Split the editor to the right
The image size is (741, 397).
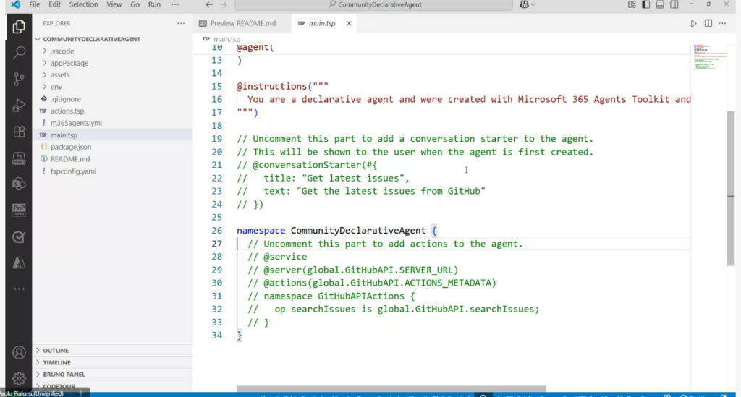[708, 23]
